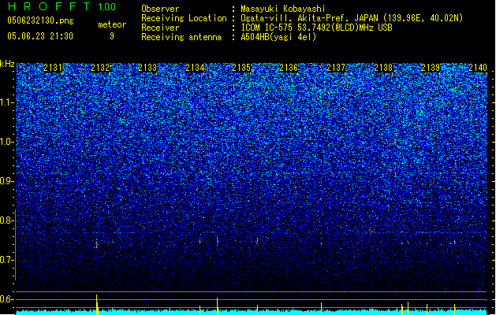Click the 0.6 kHz axis tick label
496x315 pixels.
click(7, 299)
